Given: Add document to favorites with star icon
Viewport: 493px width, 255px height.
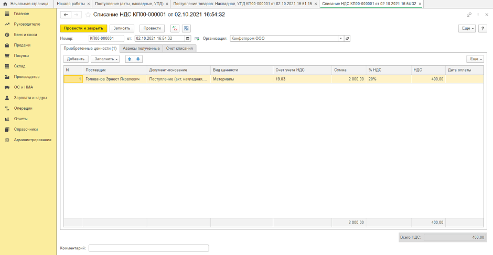Looking at the screenshot, I should [88, 15].
